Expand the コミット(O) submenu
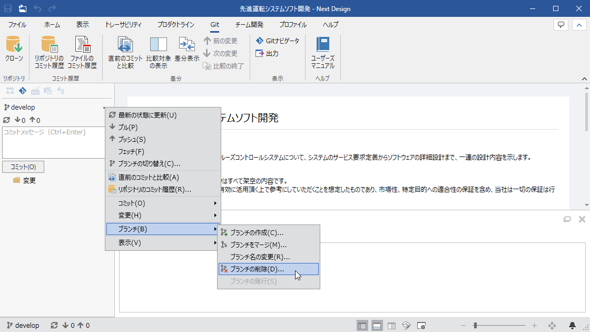Screen dimensions: 590x332 (163, 203)
